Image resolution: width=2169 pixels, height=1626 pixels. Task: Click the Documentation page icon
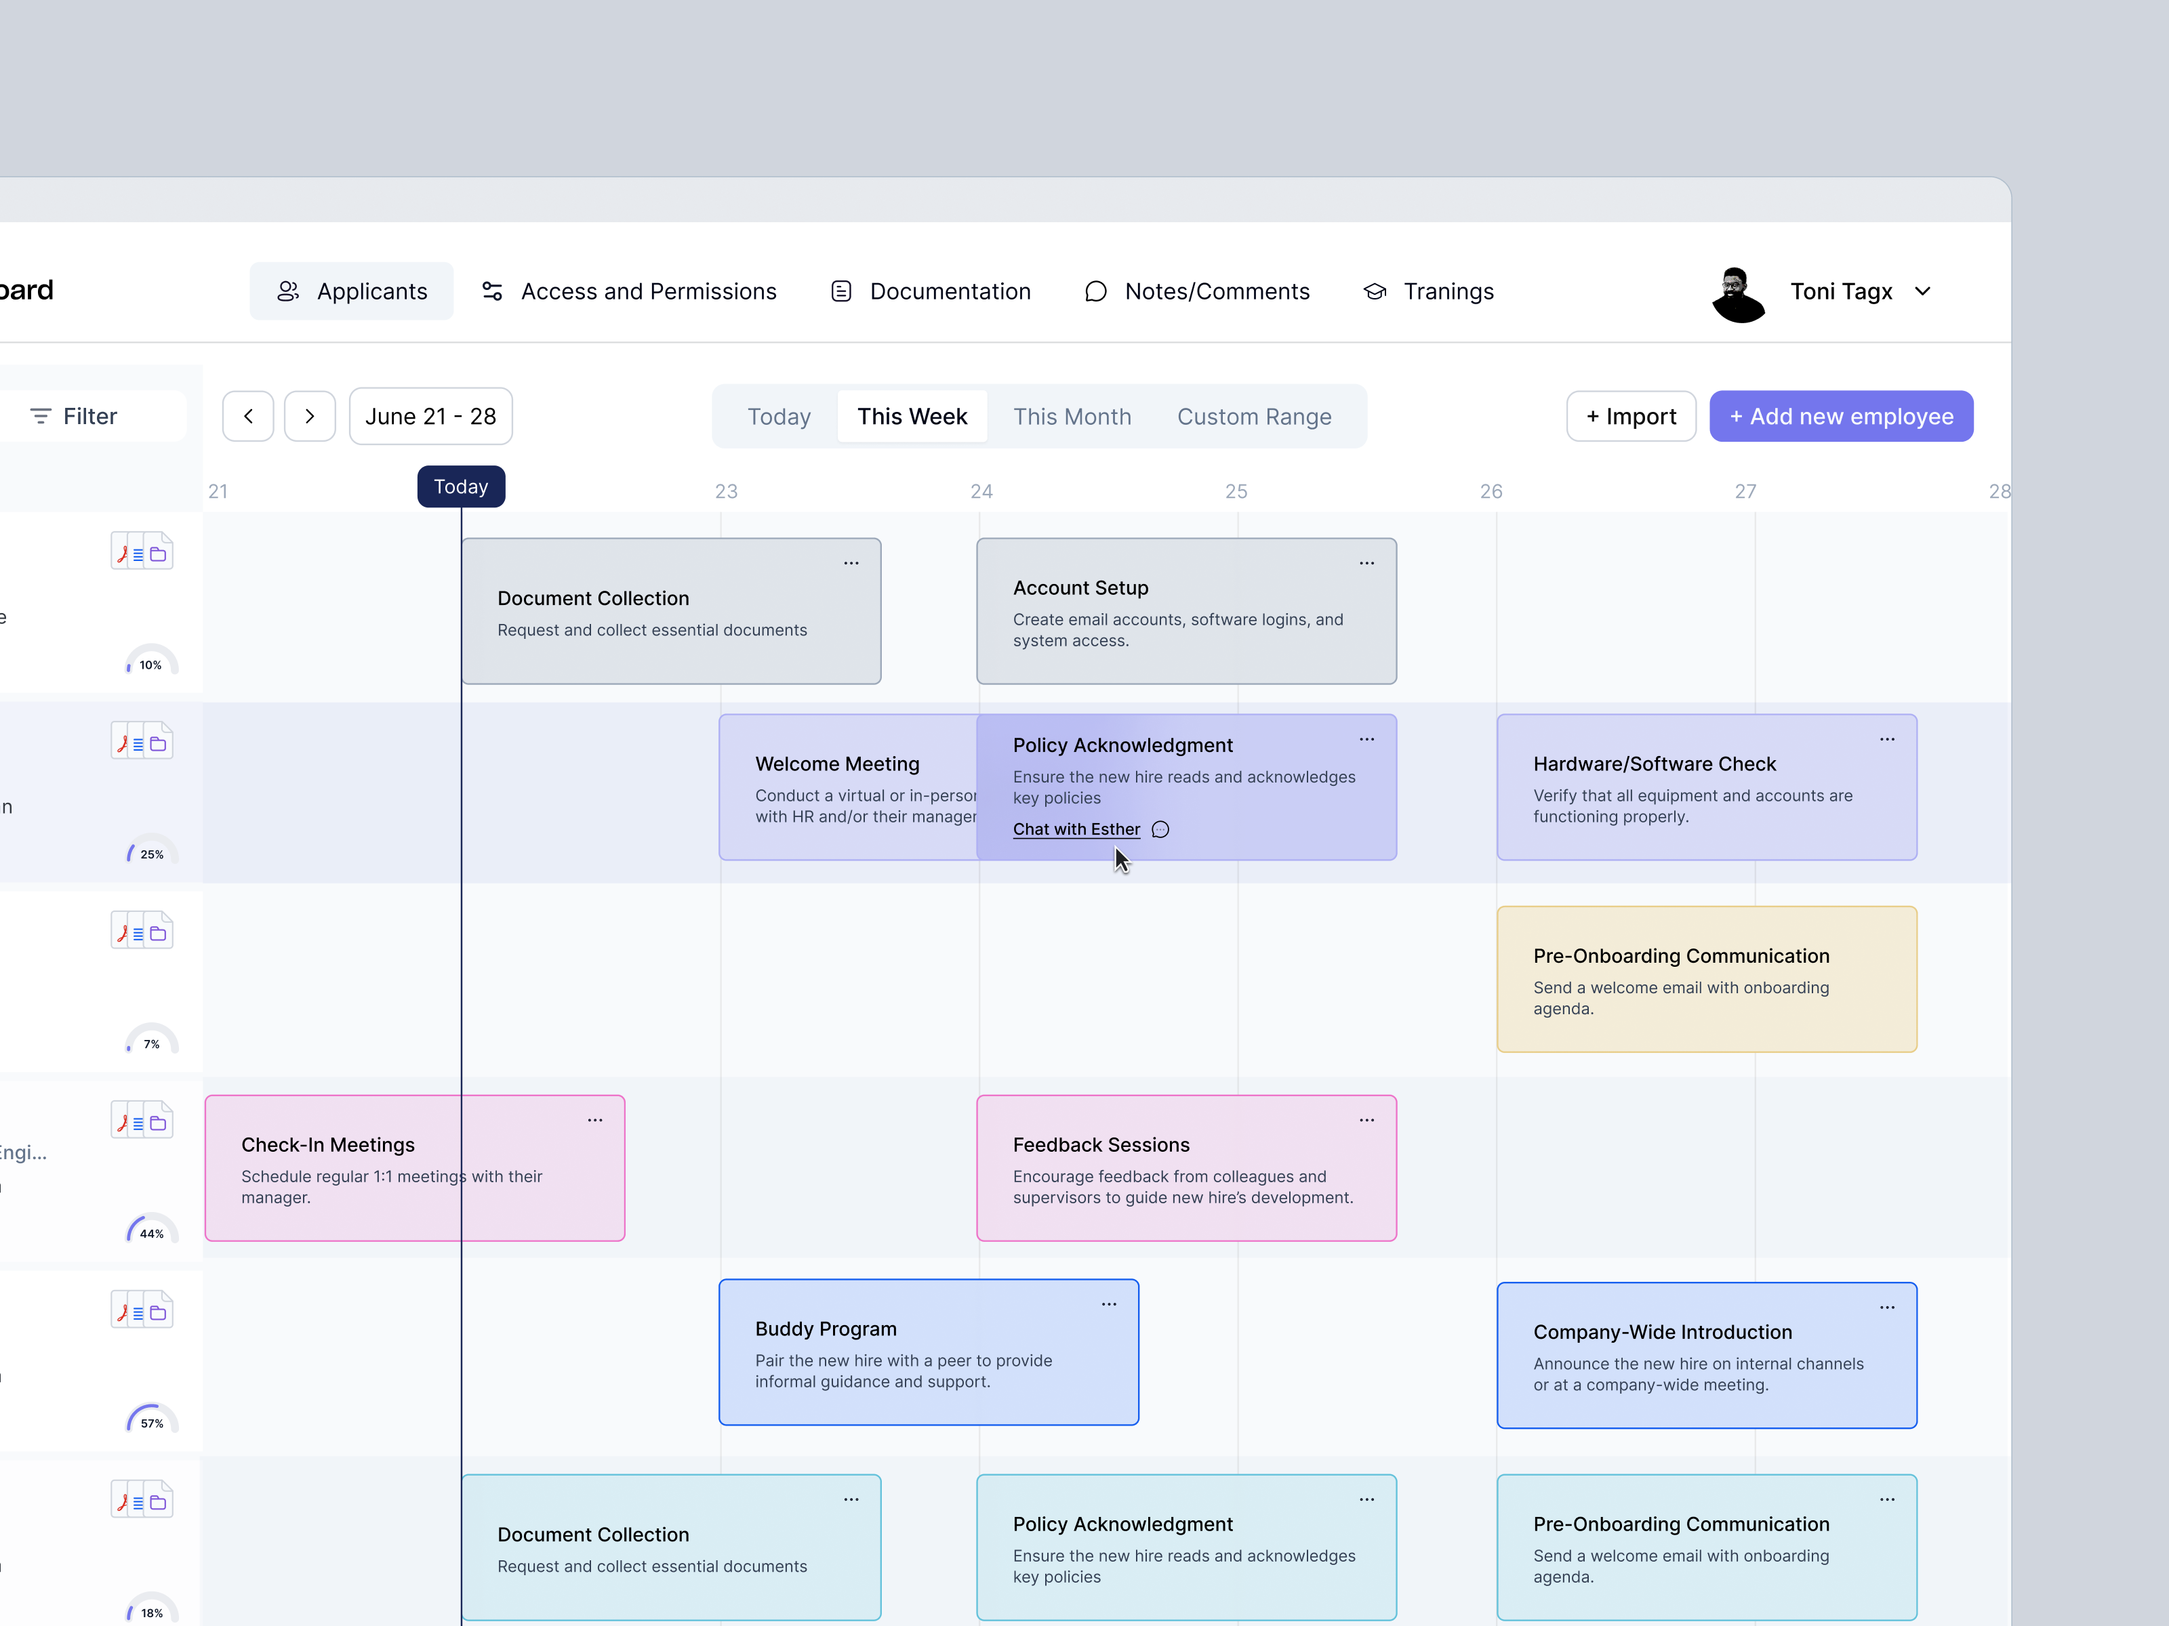point(840,291)
